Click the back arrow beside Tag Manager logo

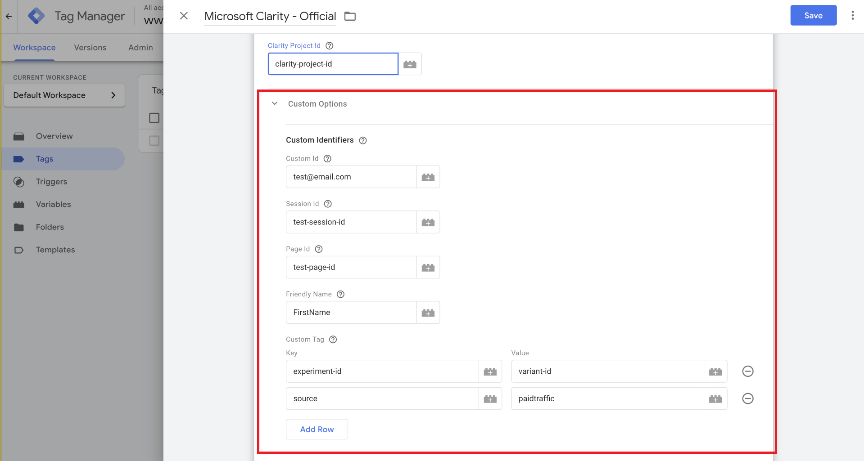click(9, 16)
